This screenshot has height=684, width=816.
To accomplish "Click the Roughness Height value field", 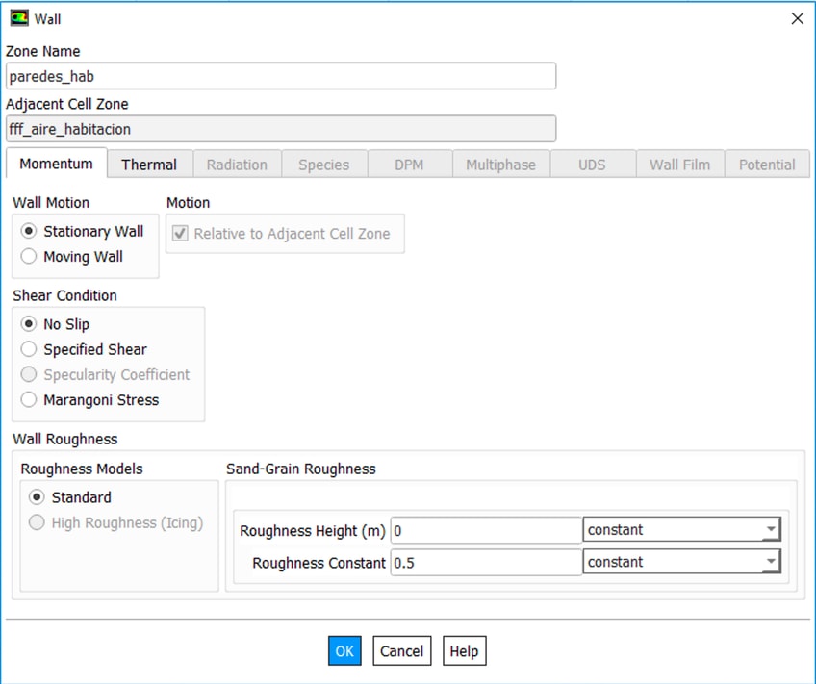I will [485, 530].
